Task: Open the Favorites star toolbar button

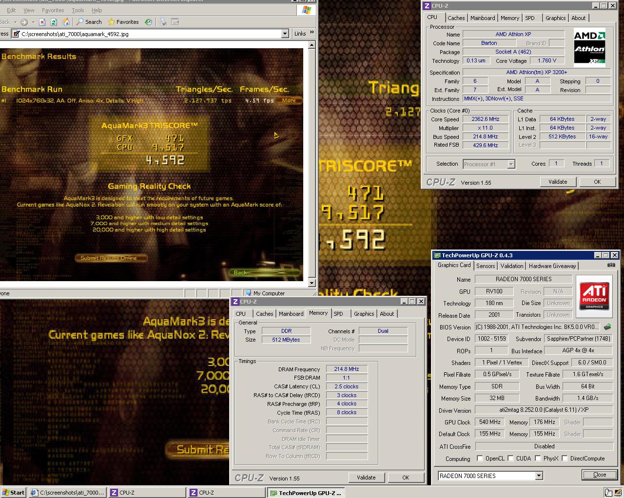Action: (x=123, y=22)
